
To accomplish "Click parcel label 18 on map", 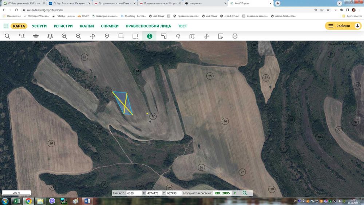I will pos(84,57).
